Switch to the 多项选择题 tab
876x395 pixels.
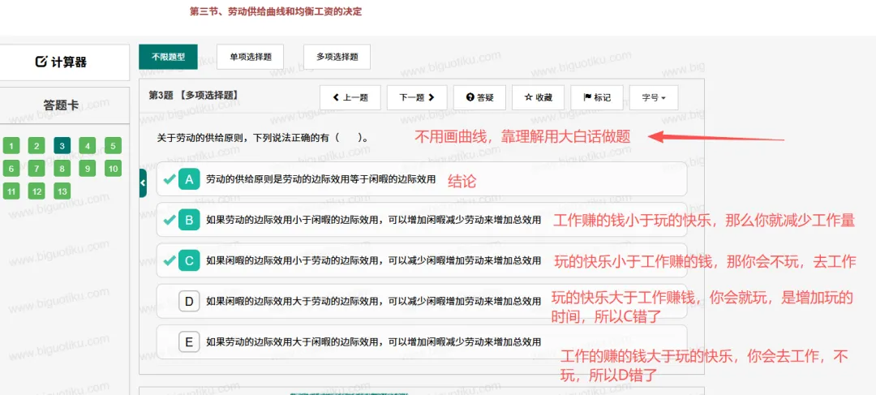(x=337, y=57)
